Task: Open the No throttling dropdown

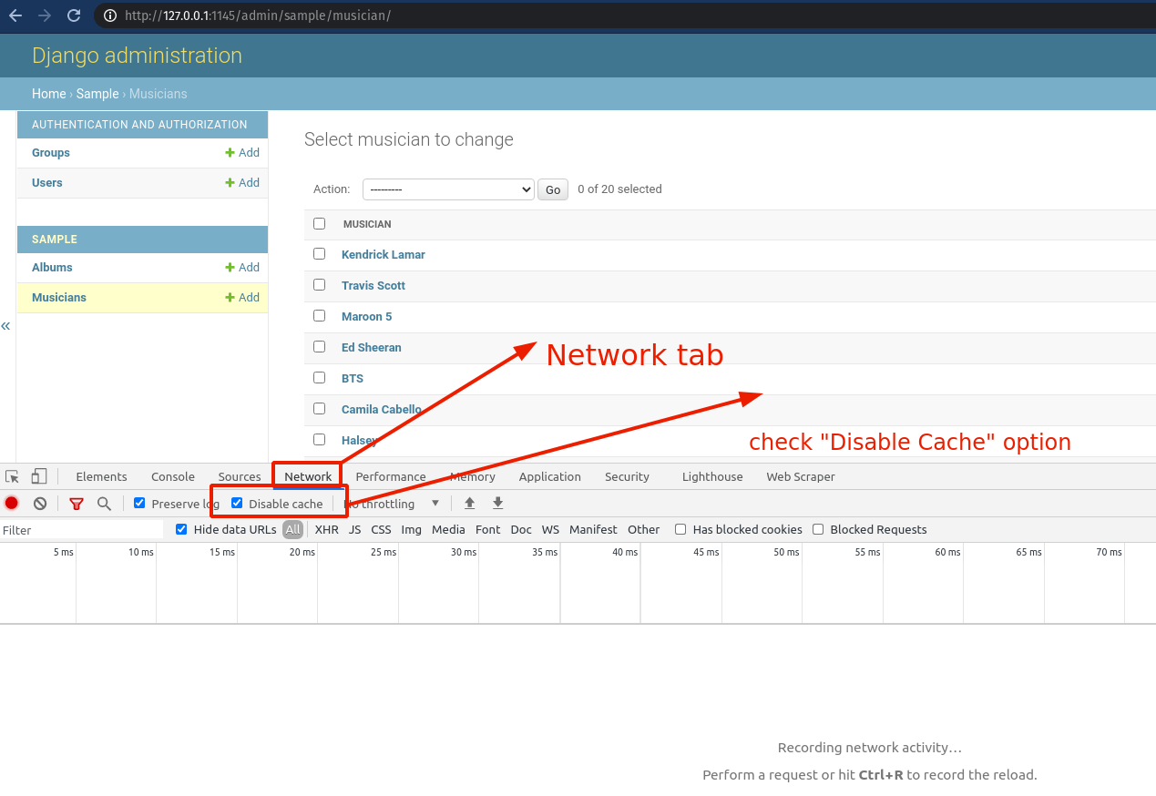Action: [394, 503]
